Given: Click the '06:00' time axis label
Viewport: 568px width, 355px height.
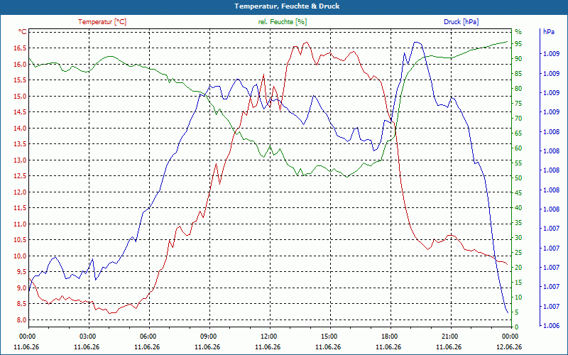Looking at the screenshot, I should click(x=149, y=336).
